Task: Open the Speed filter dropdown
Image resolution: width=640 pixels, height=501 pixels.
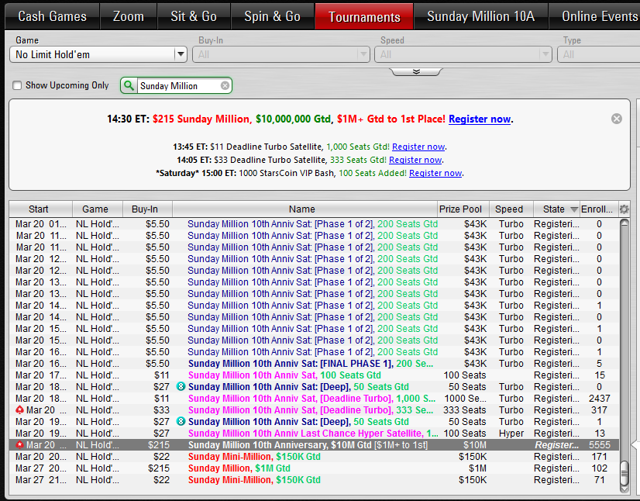Action: (x=463, y=54)
